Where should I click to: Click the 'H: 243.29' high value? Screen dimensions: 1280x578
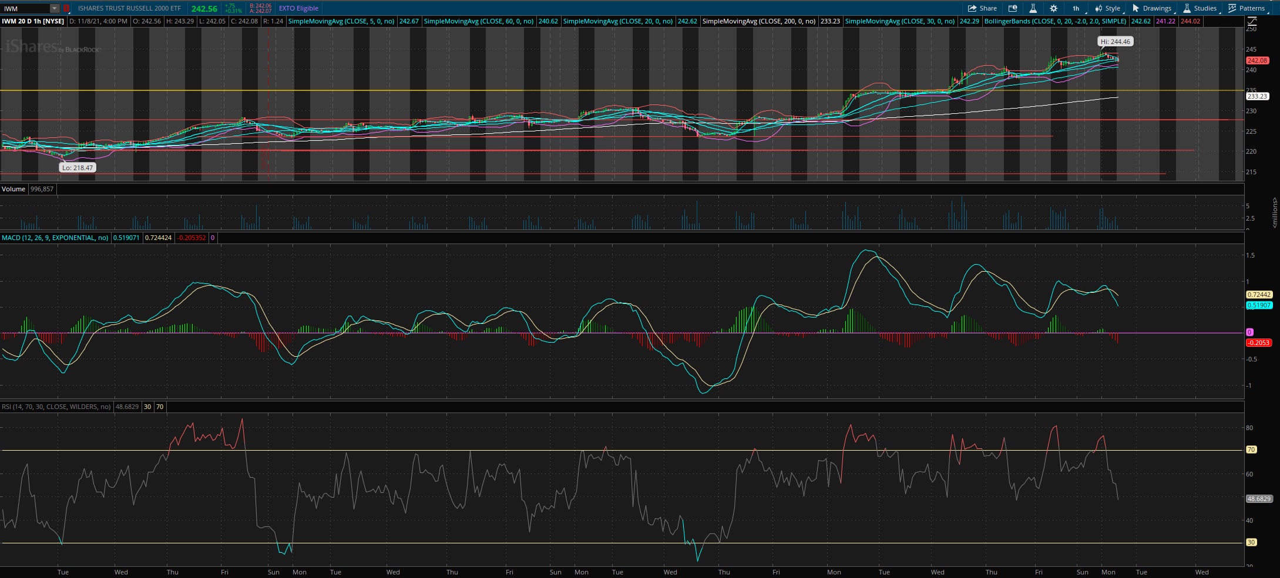pyautogui.click(x=180, y=21)
